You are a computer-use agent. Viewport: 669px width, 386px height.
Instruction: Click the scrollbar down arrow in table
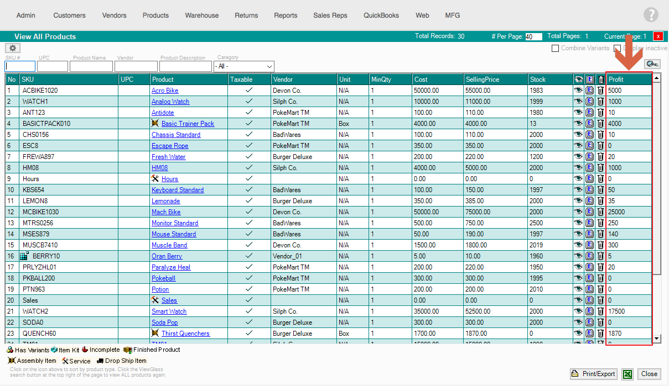tap(657, 339)
